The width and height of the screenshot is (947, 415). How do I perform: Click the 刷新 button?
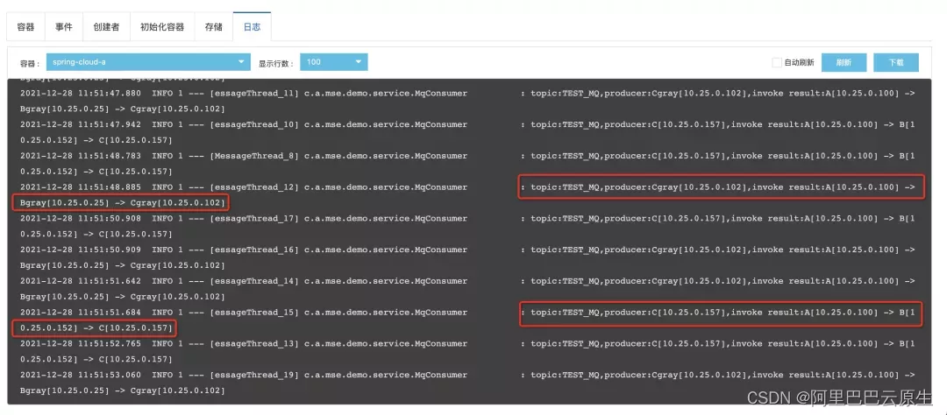click(x=844, y=62)
